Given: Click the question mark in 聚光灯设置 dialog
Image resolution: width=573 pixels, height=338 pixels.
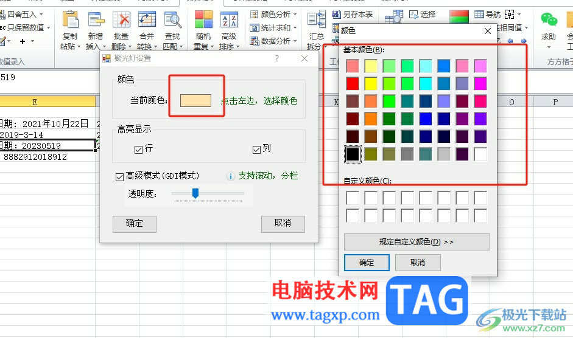Looking at the screenshot, I should pos(277,58).
